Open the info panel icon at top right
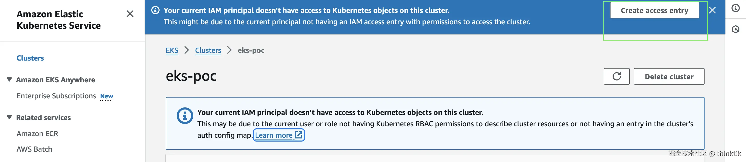This screenshot has width=746, height=162. 735,8
